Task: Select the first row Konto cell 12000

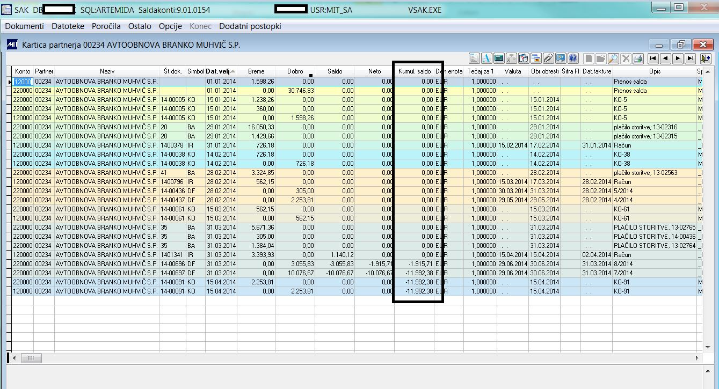Action: (x=23, y=82)
